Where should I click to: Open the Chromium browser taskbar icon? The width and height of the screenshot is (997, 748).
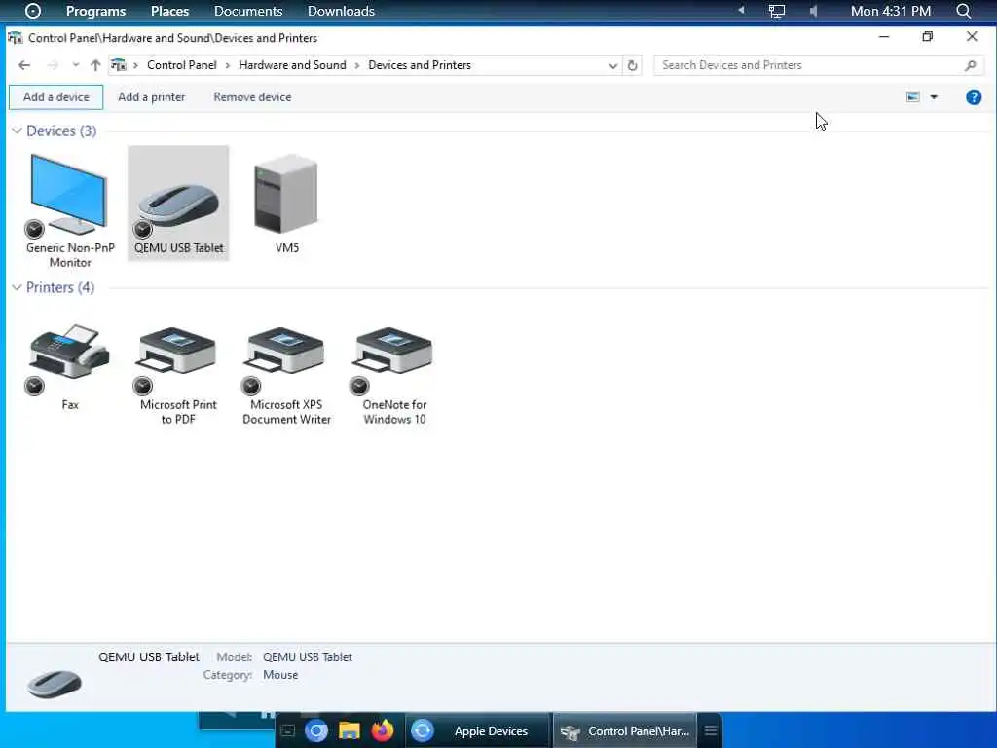tap(316, 730)
